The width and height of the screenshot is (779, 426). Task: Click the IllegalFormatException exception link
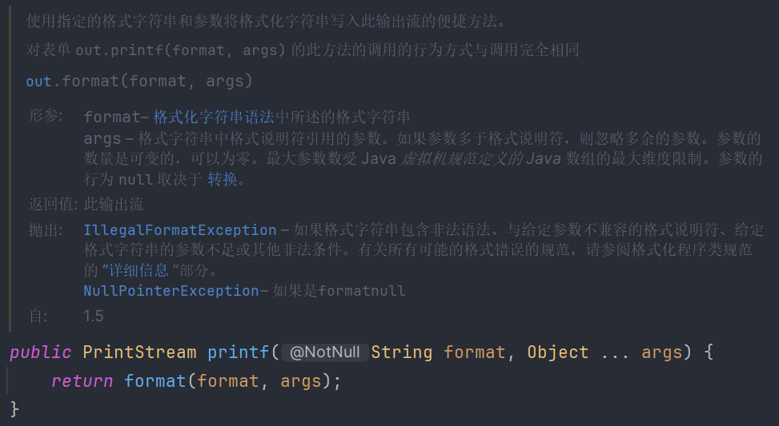pos(180,230)
